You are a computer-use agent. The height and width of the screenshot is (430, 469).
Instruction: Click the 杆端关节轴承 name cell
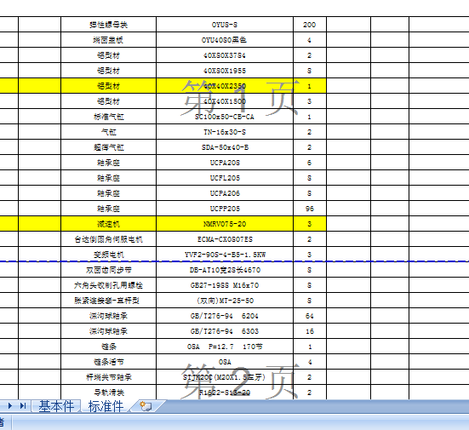108,377
